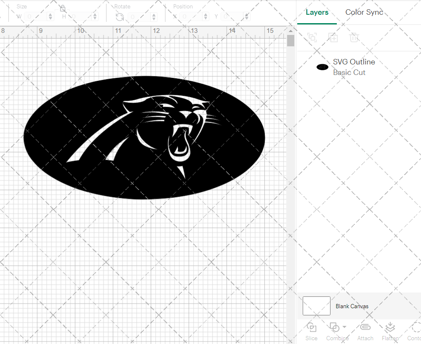The image size is (421, 344).
Task: Click the Position X stepper arrows
Action: click(206, 17)
